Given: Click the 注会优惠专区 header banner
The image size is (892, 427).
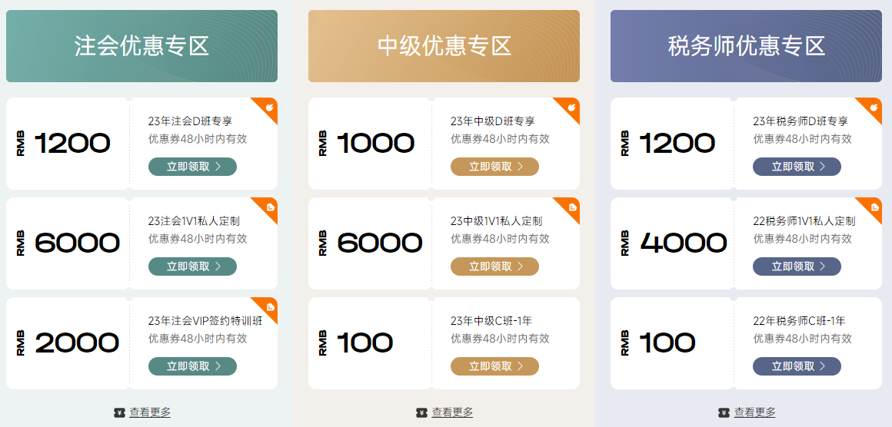Looking at the screenshot, I should [141, 46].
